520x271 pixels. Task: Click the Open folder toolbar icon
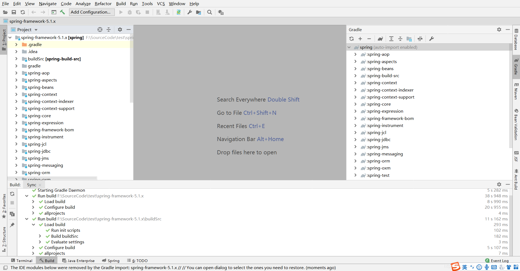[5, 12]
